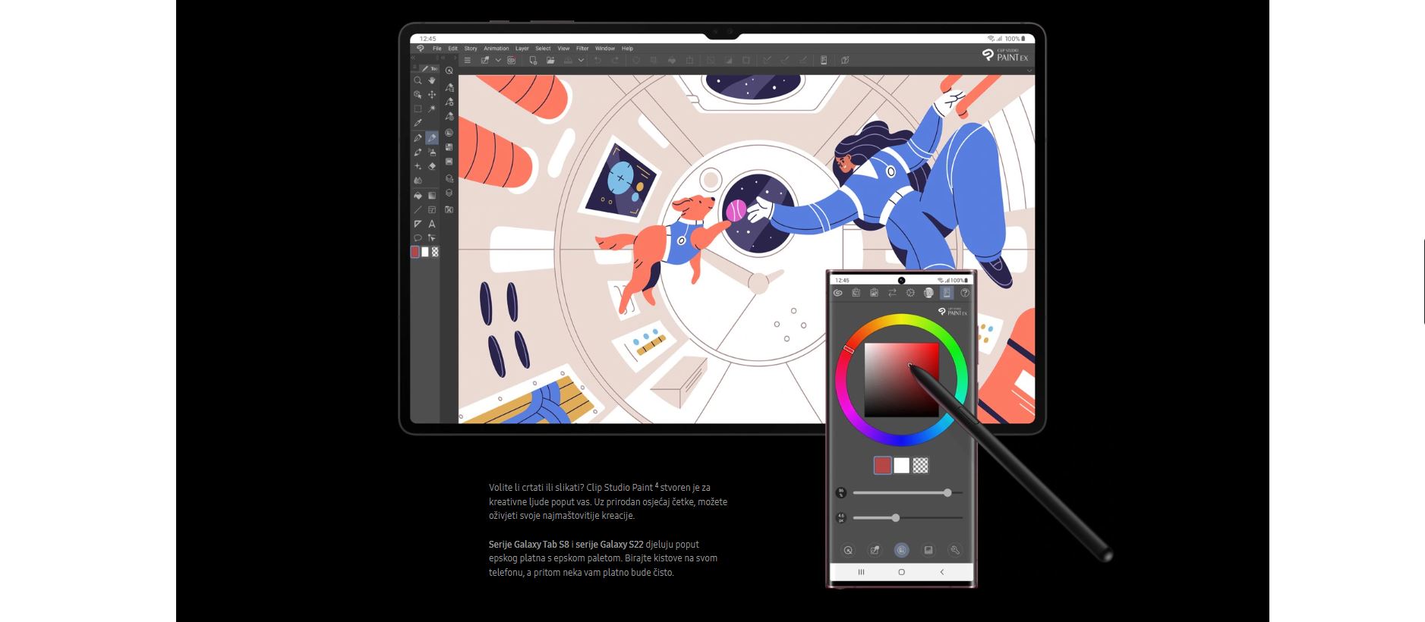Screen dimensions: 1425x622
Task: Select the Pen tool on the tablet
Action: pyautogui.click(x=418, y=138)
